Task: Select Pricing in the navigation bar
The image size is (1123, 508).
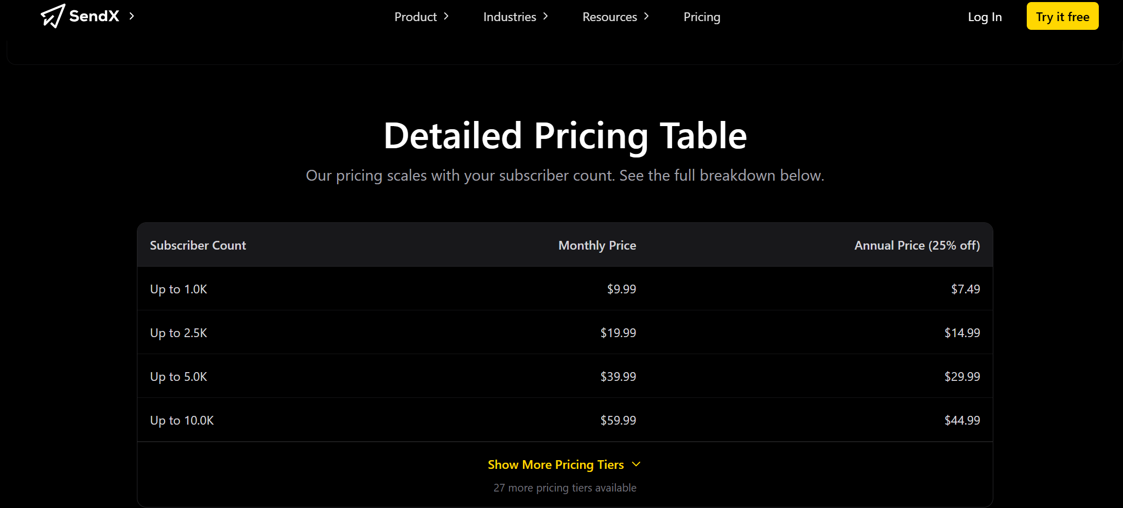Action: click(x=701, y=17)
